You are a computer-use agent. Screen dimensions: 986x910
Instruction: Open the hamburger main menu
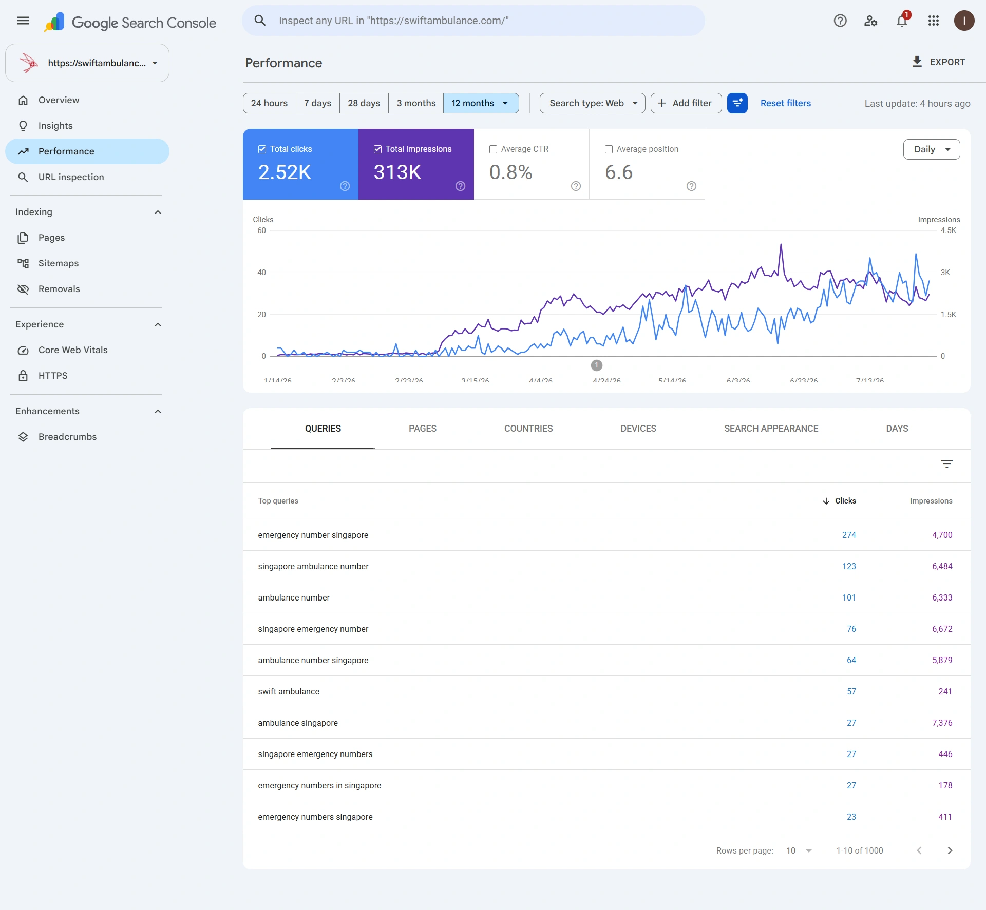coord(23,21)
